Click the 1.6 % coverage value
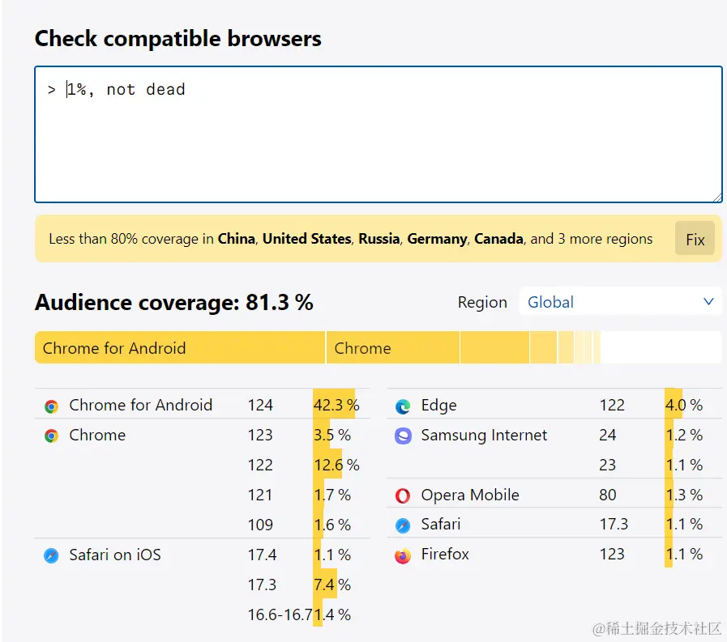 pyautogui.click(x=332, y=525)
